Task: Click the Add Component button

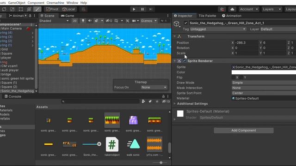Action: 244,130
